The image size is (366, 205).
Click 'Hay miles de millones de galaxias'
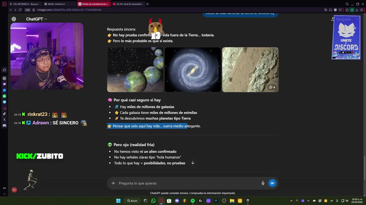(x=147, y=107)
